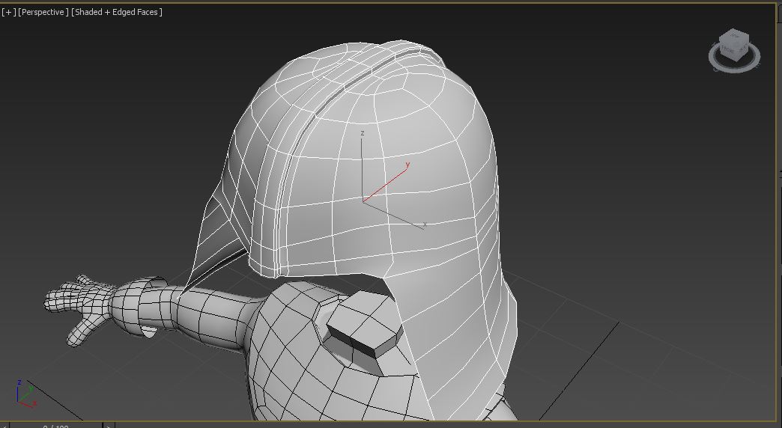Click the world axis tripod in viewport corner
The width and height of the screenshot is (782, 428).
25,394
